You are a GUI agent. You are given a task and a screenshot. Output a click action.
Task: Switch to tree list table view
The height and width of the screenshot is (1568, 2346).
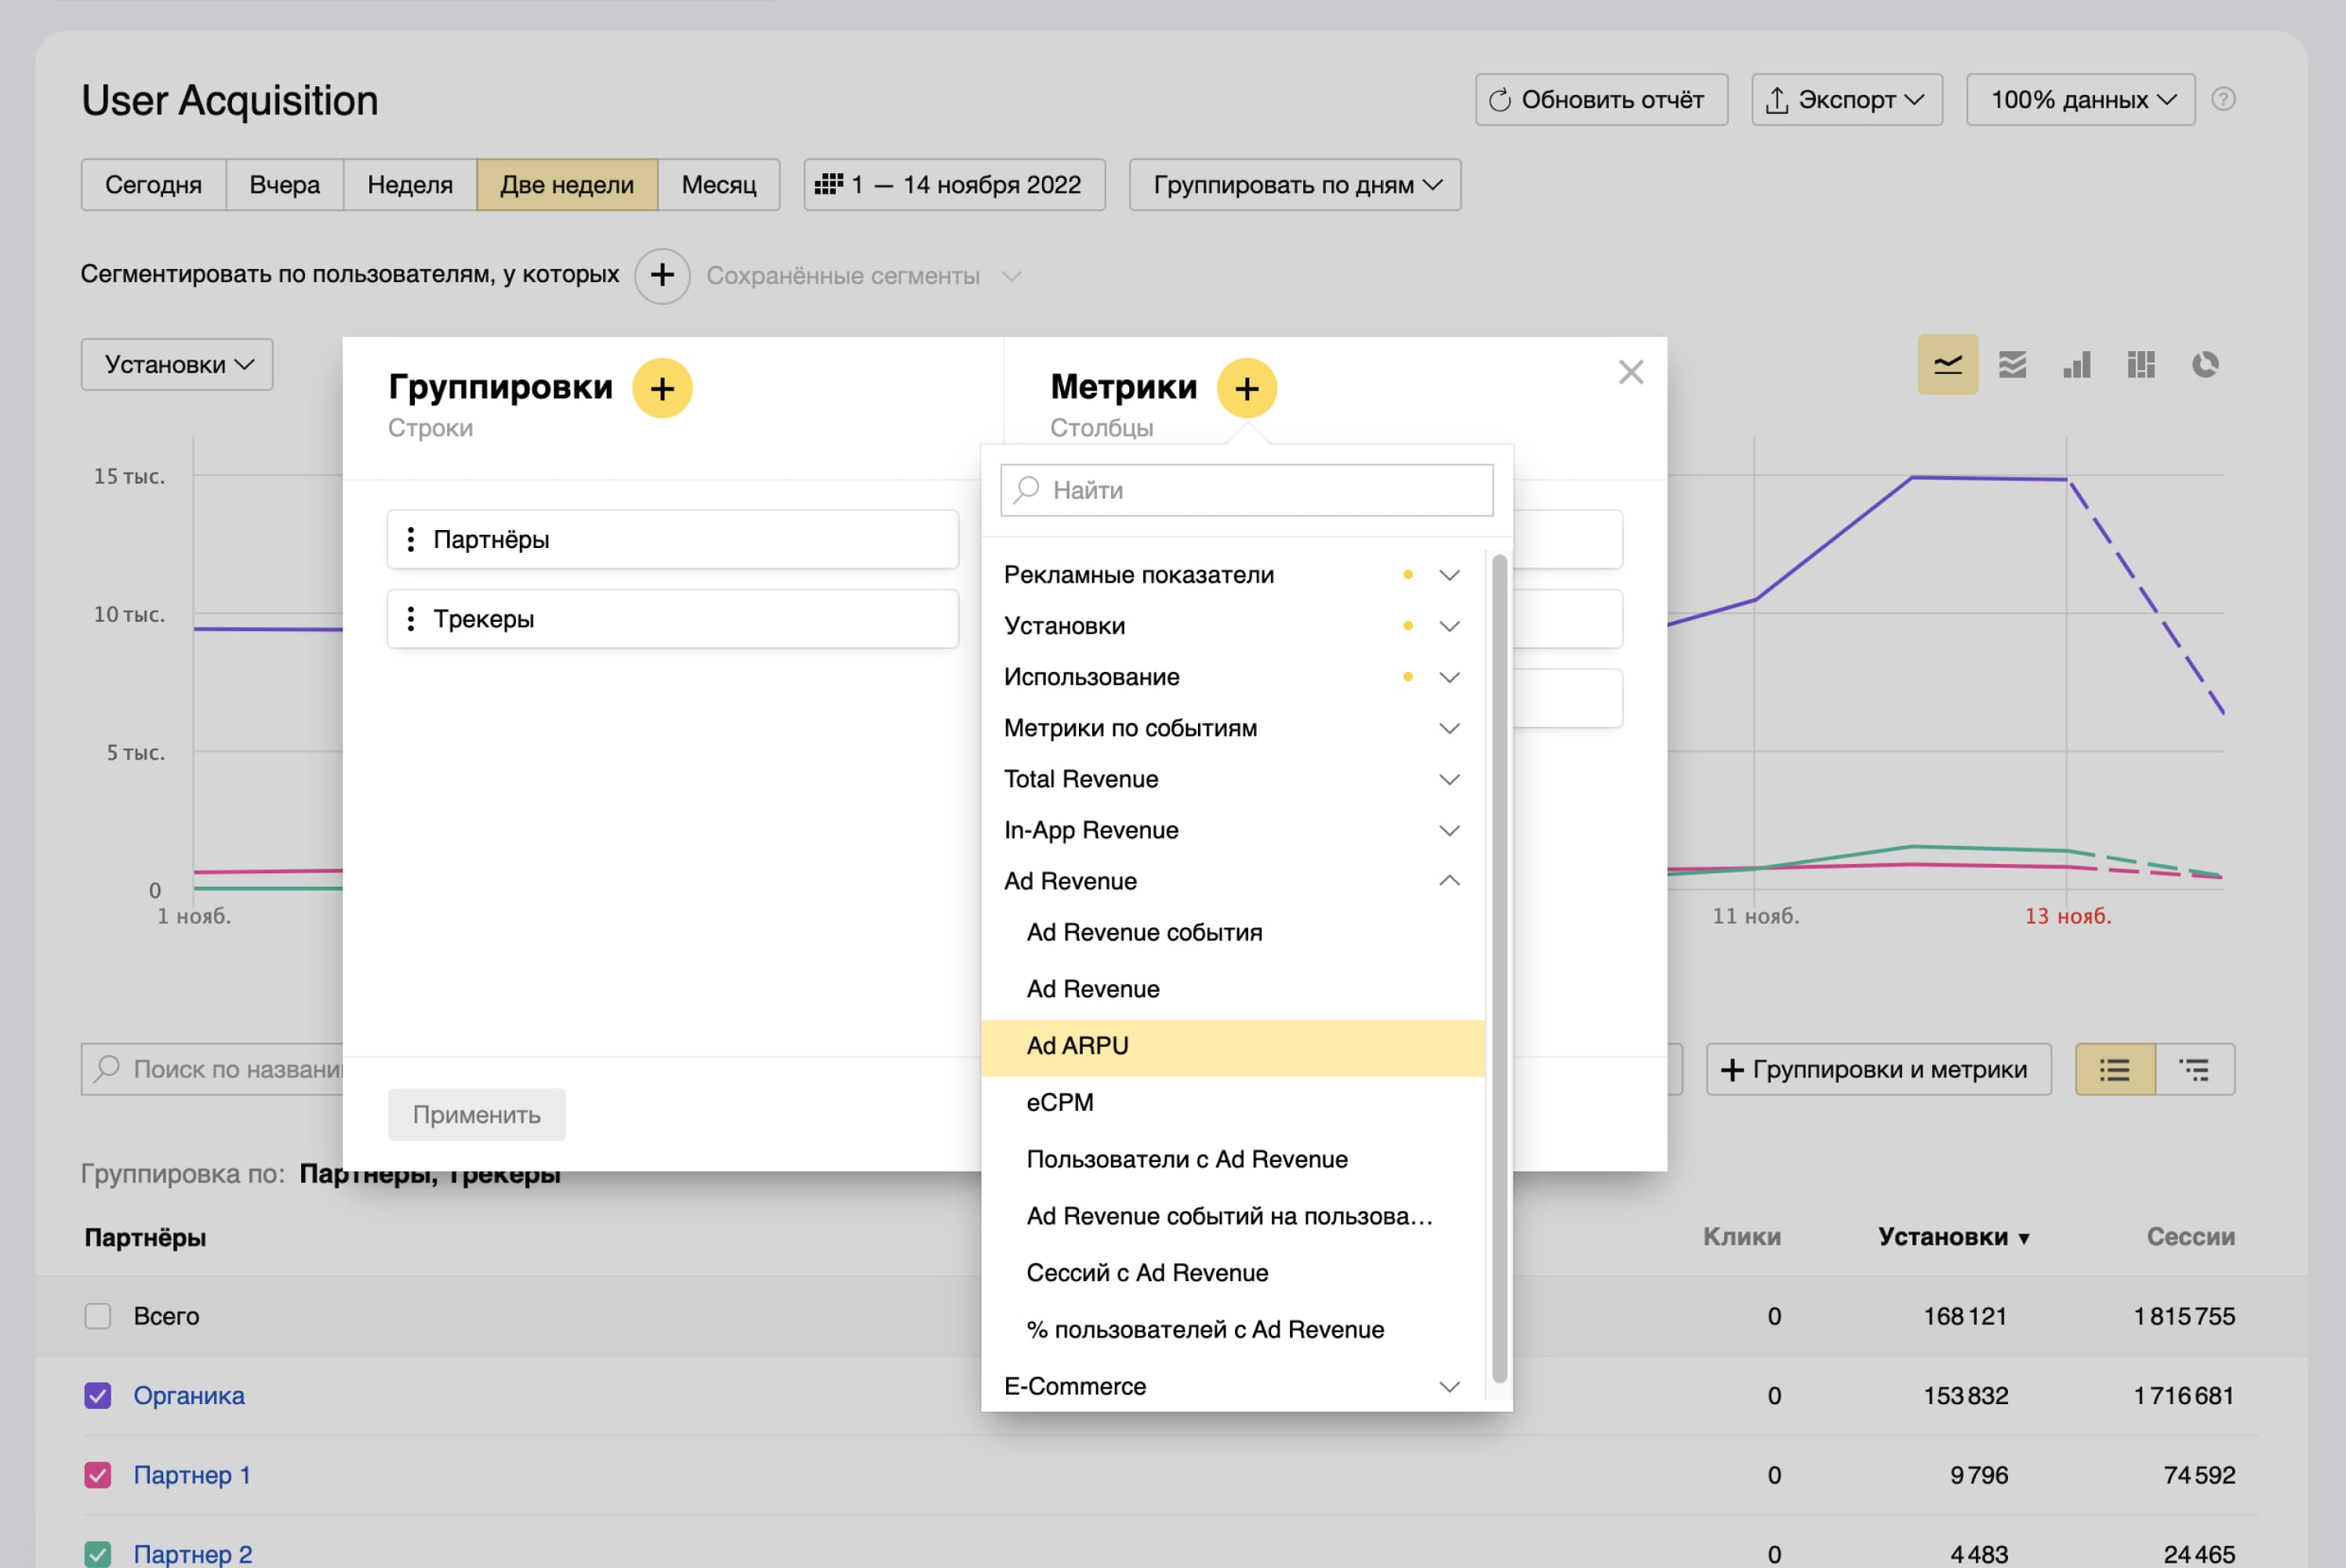pyautogui.click(x=2194, y=1069)
